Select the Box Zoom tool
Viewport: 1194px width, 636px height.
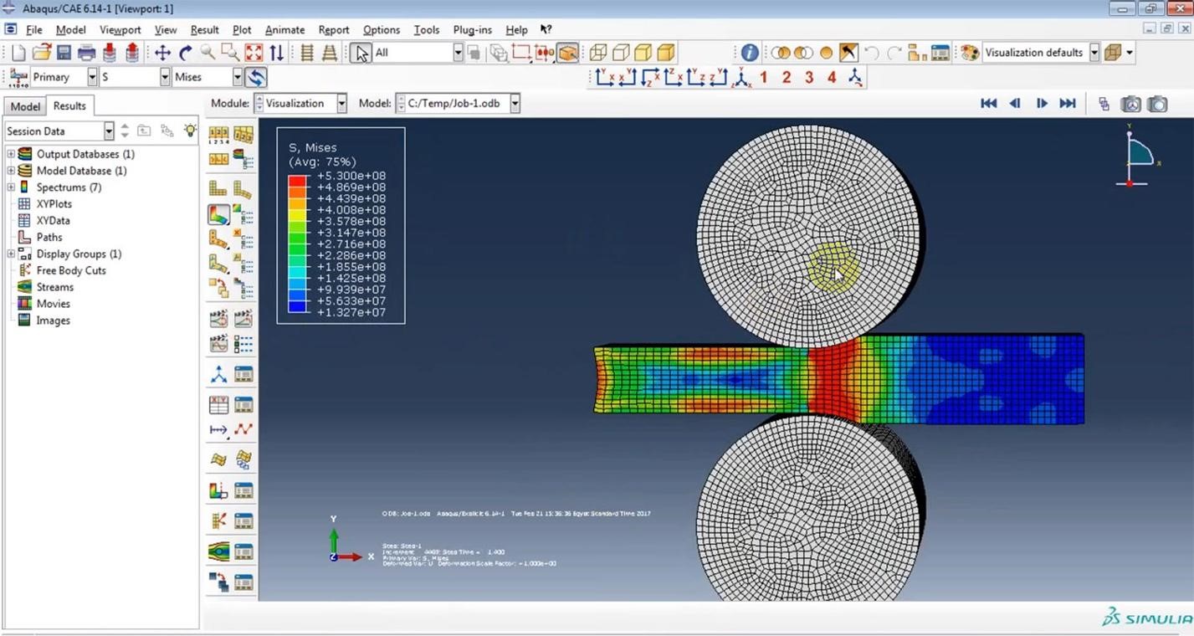pyautogui.click(x=230, y=53)
